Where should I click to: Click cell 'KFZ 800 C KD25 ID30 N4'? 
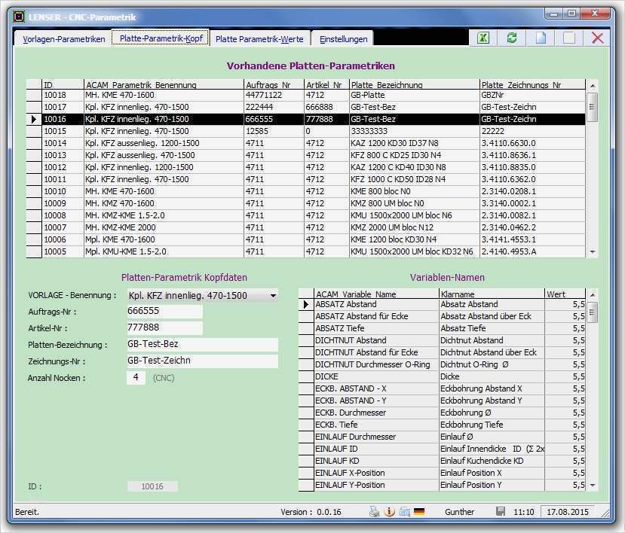coord(415,155)
